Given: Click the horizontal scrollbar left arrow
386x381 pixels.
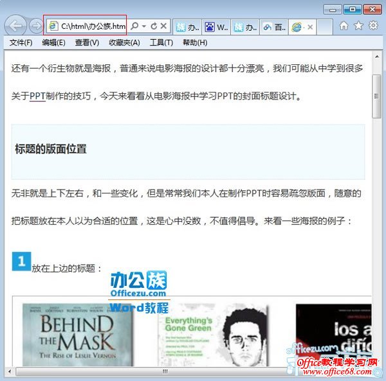Looking at the screenshot, I should pyautogui.click(x=10, y=371).
